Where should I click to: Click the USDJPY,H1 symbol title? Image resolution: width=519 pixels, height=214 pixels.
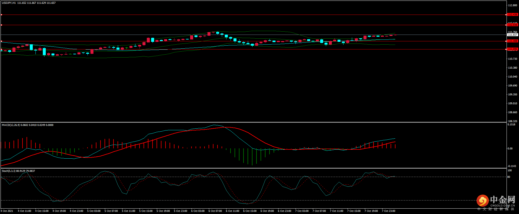click(x=9, y=3)
